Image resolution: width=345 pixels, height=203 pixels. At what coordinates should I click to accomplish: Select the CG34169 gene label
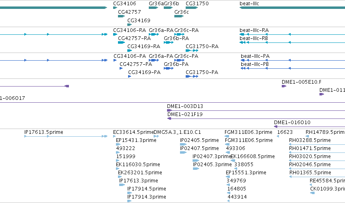click(139, 20)
